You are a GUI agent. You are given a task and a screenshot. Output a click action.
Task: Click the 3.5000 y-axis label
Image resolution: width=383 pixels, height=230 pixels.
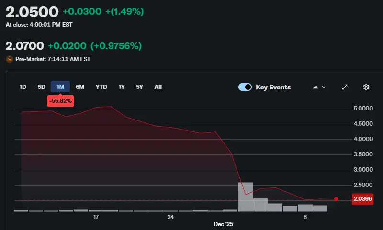363,154
